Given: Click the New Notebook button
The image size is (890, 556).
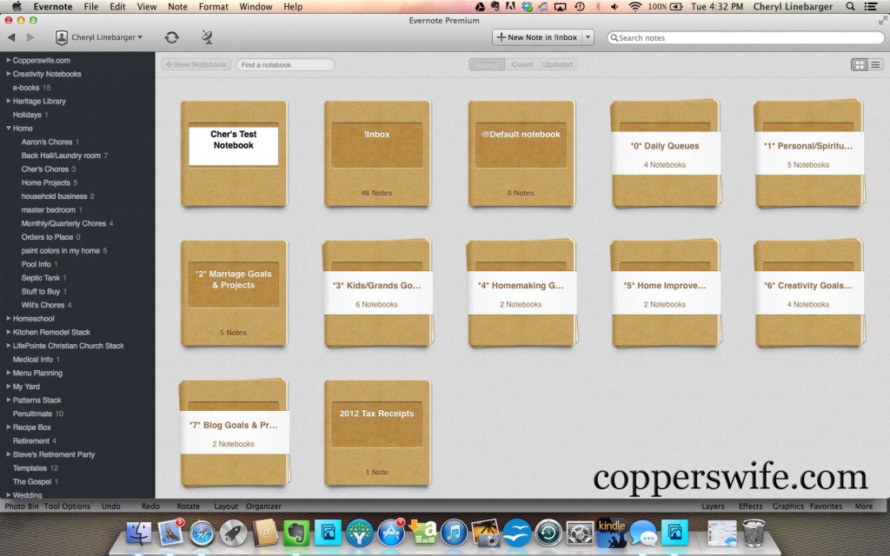Looking at the screenshot, I should click(x=196, y=64).
